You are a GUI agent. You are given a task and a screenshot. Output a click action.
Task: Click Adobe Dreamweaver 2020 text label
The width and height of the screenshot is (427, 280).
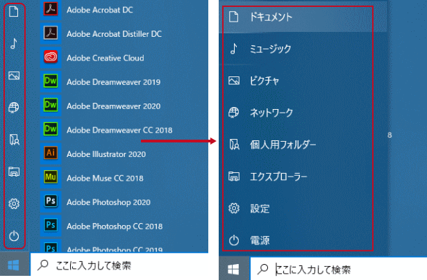(114, 106)
